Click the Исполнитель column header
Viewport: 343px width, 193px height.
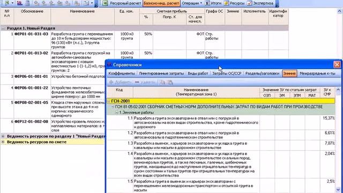(x=255, y=17)
